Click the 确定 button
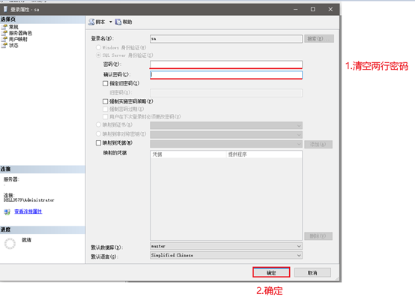The width and height of the screenshot is (415, 297). coord(271,273)
